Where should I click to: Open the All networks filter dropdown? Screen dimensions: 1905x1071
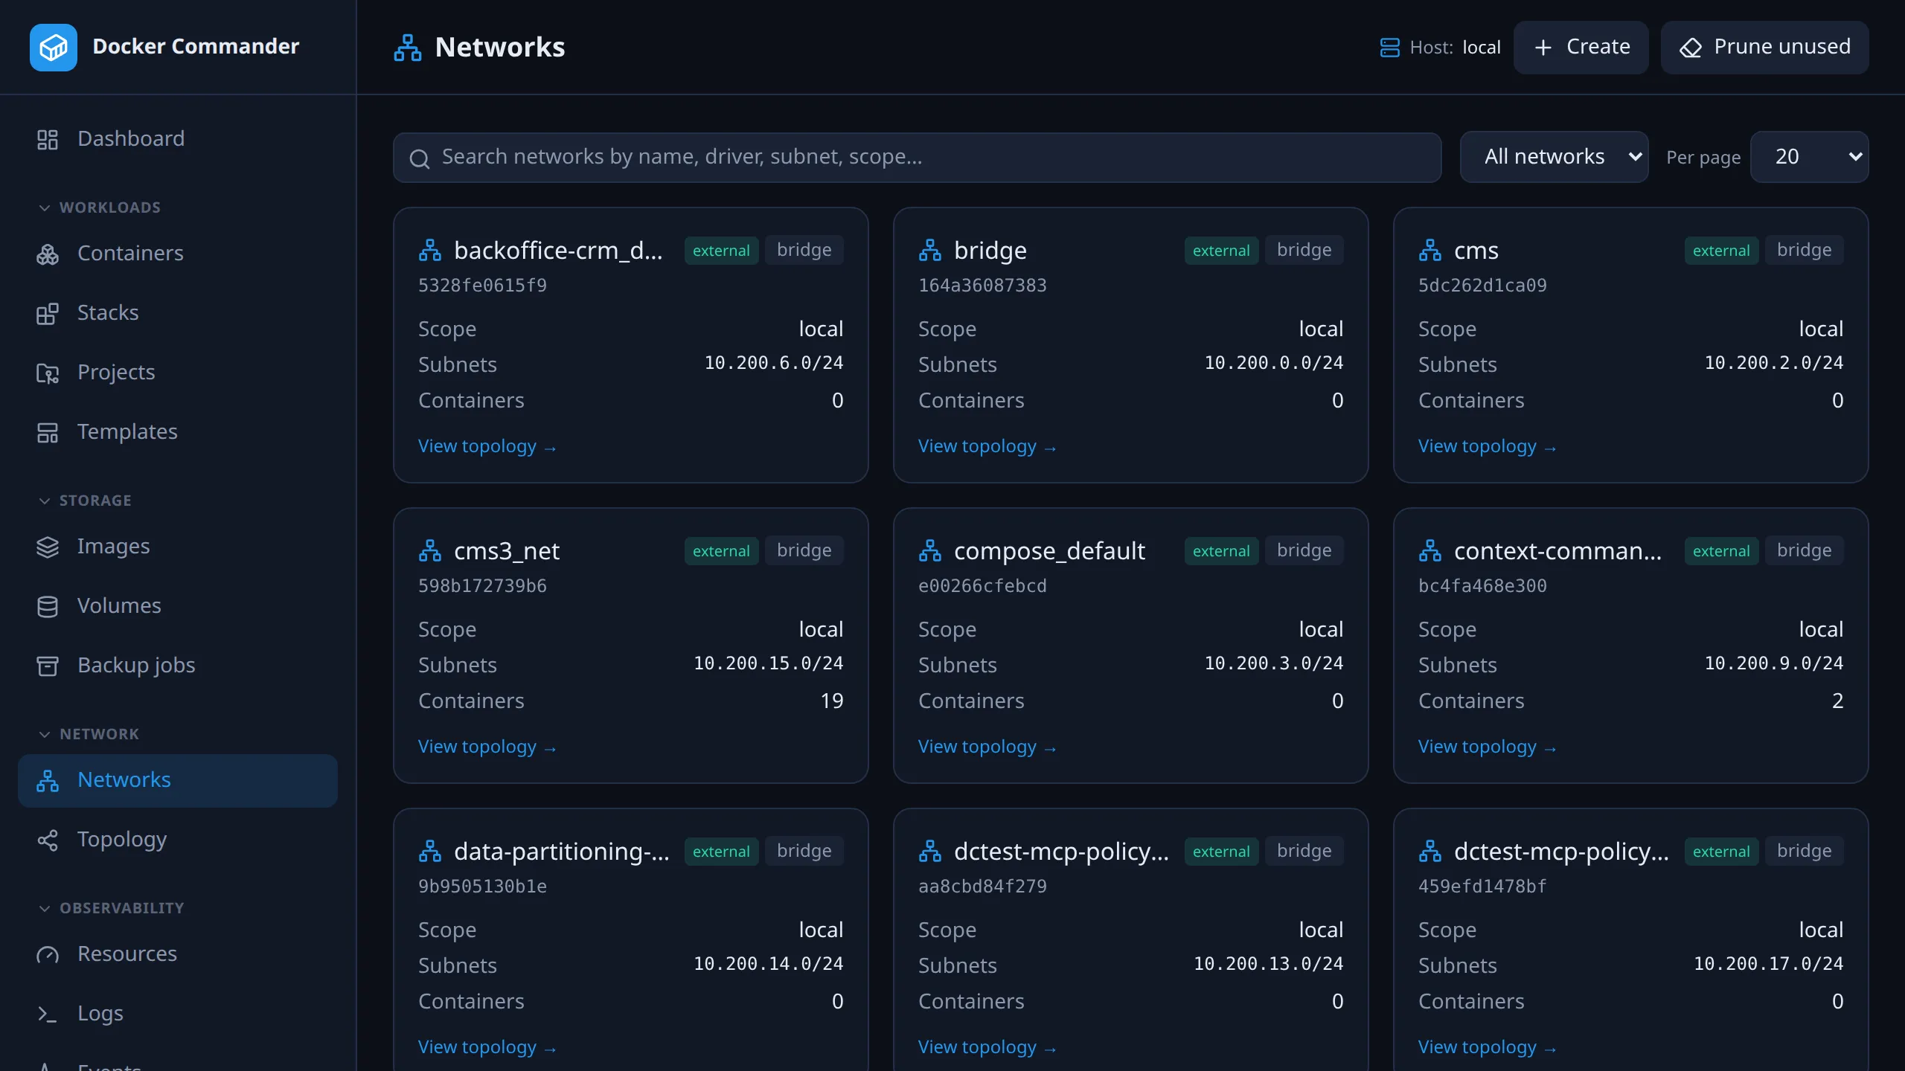pos(1554,157)
